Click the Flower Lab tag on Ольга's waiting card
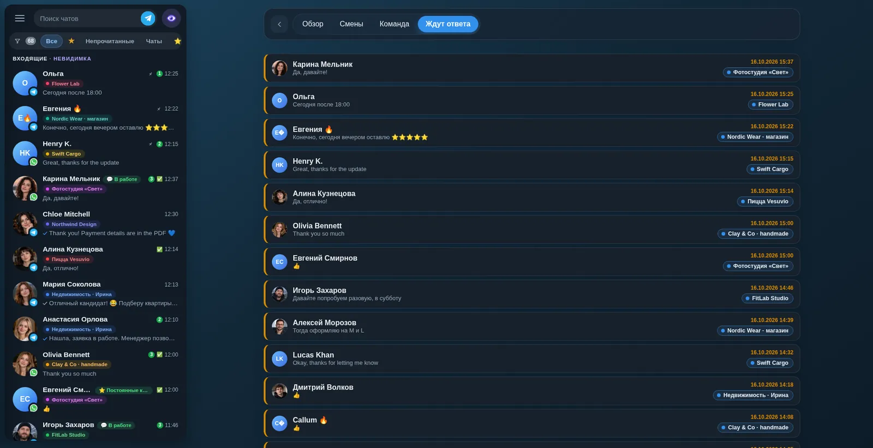 tap(770, 105)
